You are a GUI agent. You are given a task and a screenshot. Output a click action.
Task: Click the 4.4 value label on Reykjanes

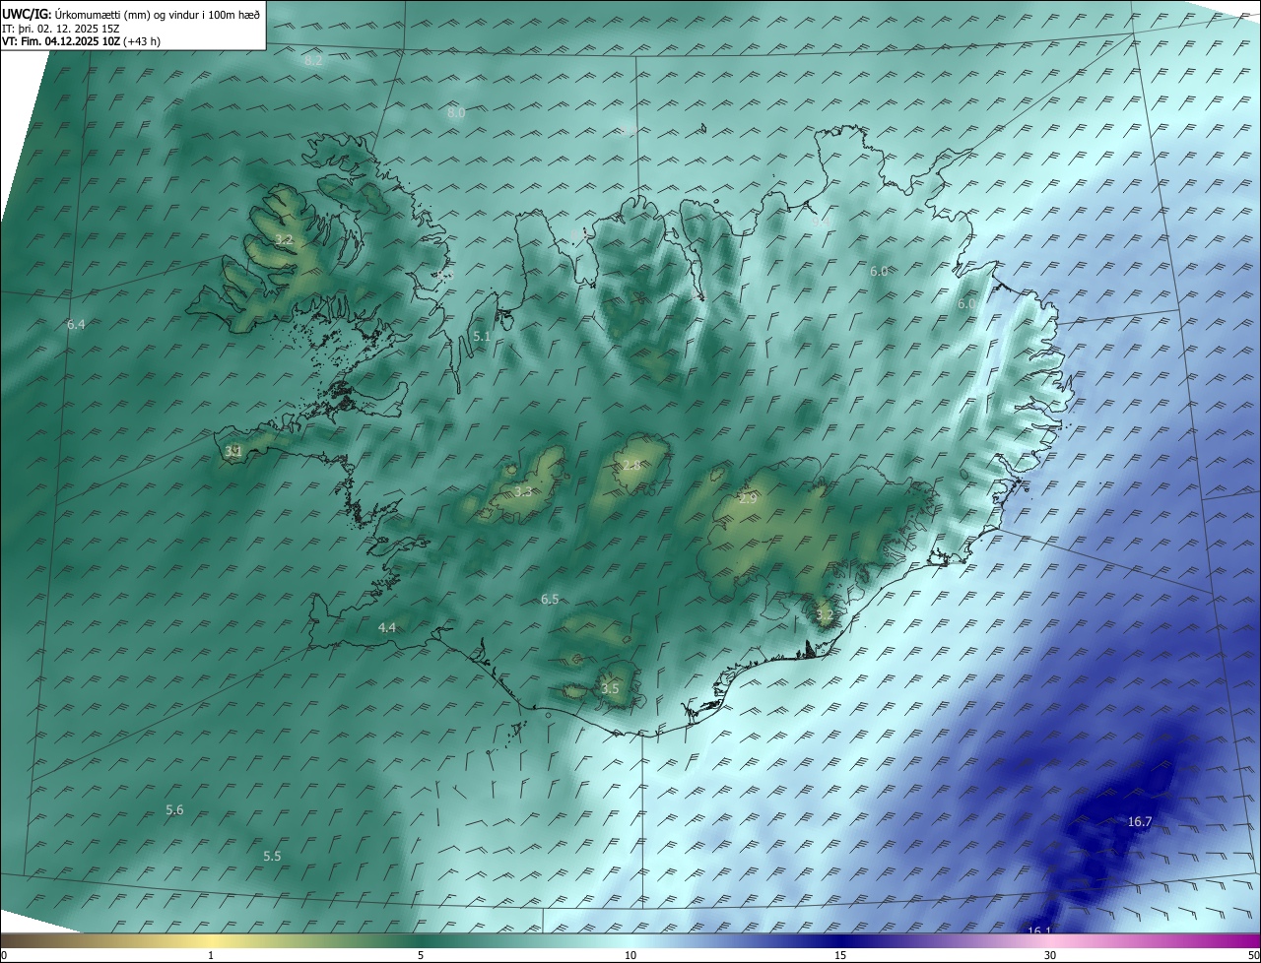tap(387, 627)
